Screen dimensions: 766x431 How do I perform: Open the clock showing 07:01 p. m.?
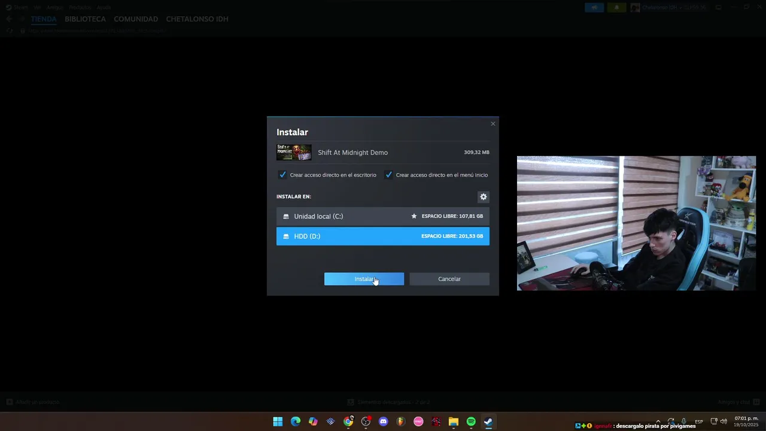[x=746, y=421]
